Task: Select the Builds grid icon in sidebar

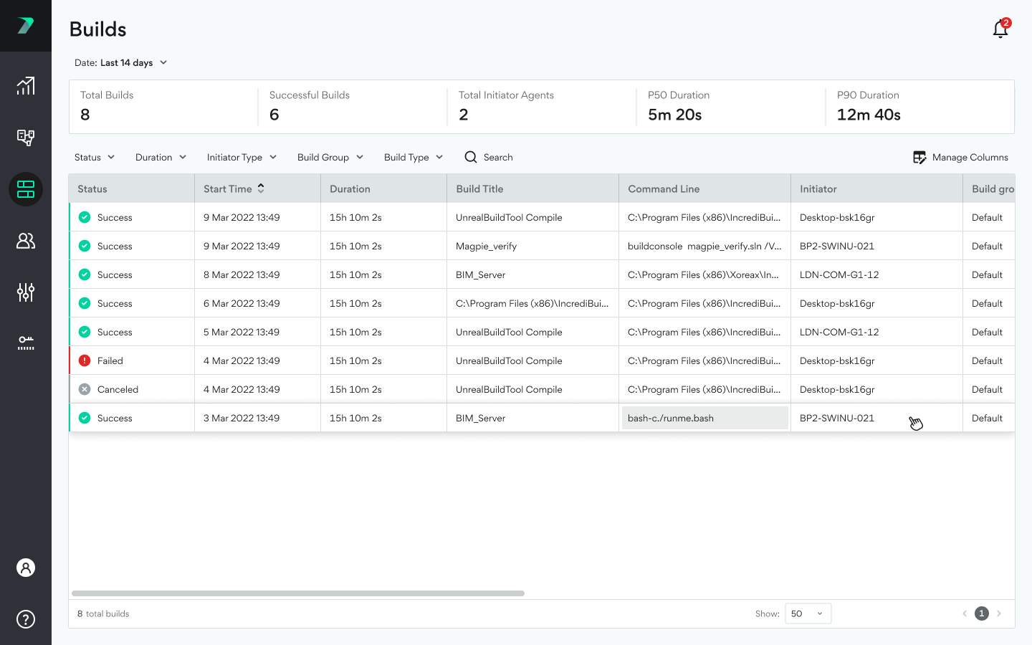Action: (x=26, y=189)
